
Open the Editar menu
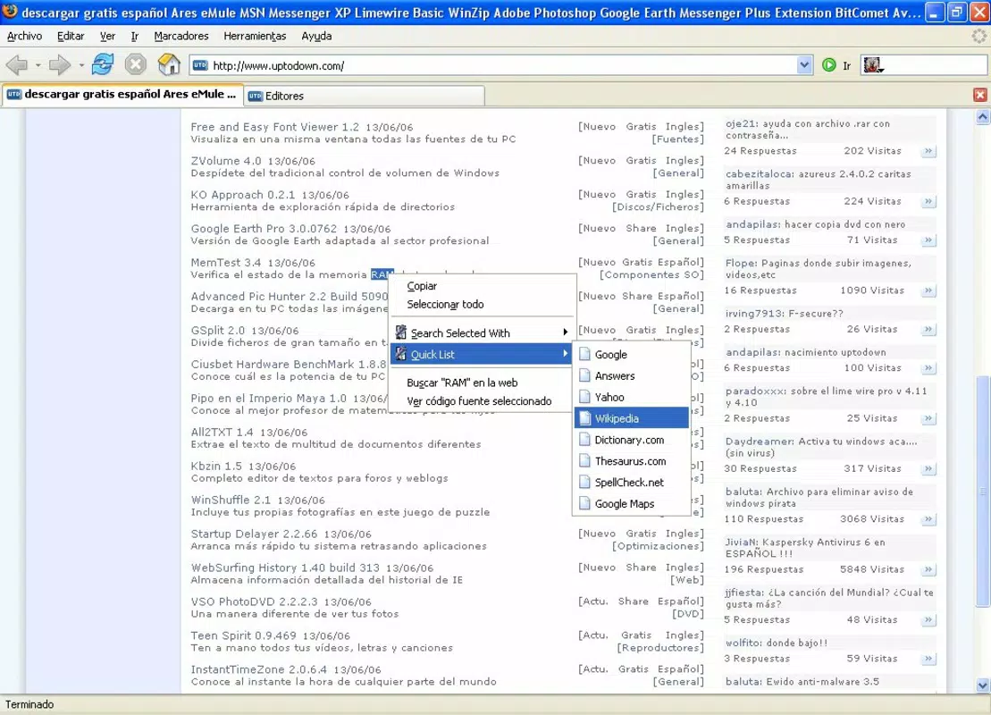coord(71,36)
